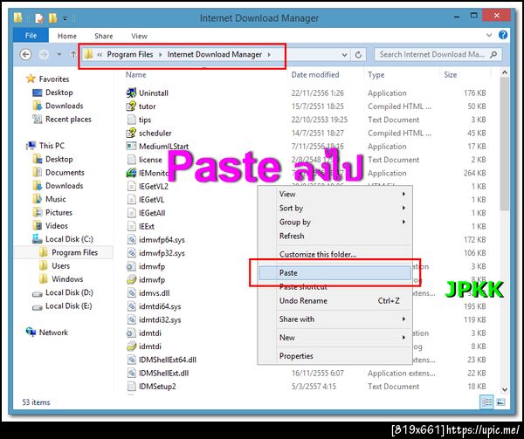Select Program Files in navigation tree

tap(74, 252)
